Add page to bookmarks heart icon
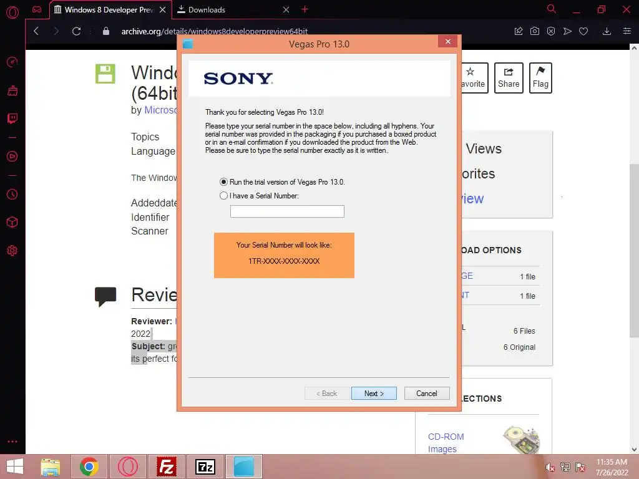Viewport: 639px width, 479px height. 583,31
